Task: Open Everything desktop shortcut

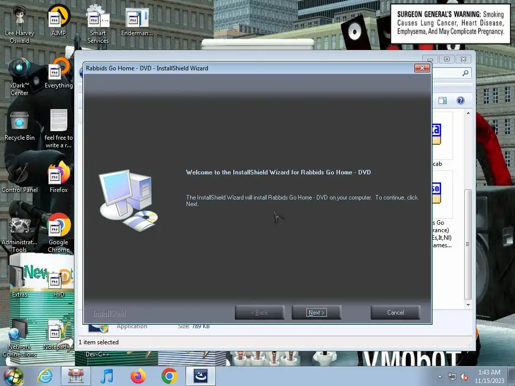Action: (58, 74)
